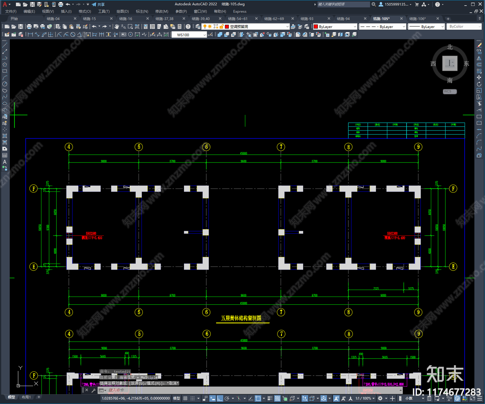Expand annotation scale 1:1 / 100% dropdown

[x=365, y=398]
